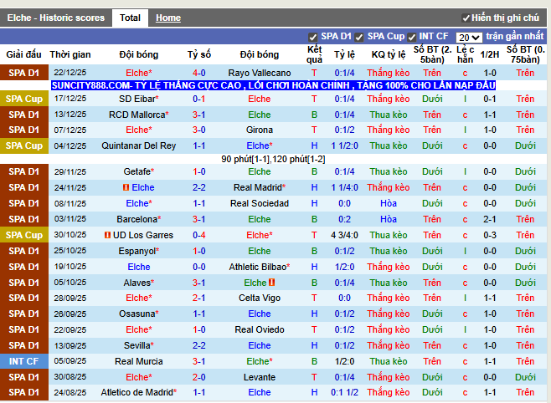The width and height of the screenshot is (551, 403).
Task: Click the 4 3/4:0 odds value
Action: (344, 235)
